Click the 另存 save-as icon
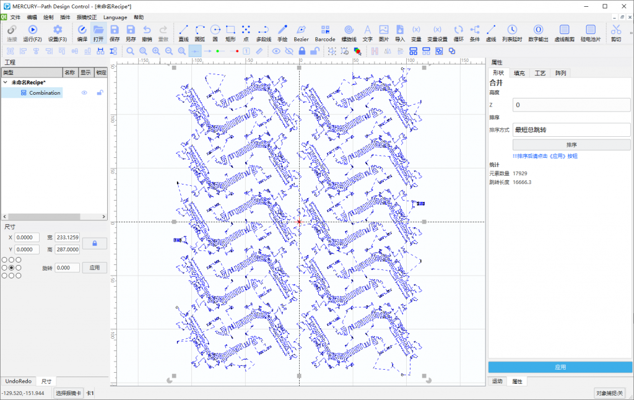This screenshot has height=400, width=634. coord(131,30)
